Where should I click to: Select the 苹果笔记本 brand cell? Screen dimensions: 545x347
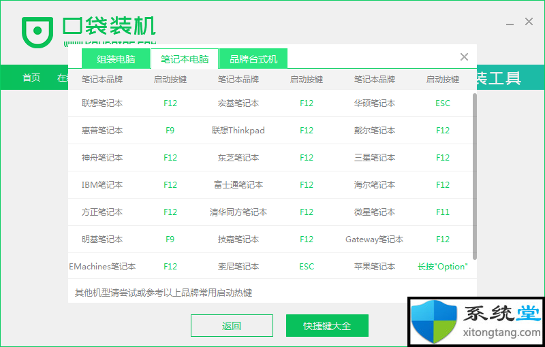375,267
